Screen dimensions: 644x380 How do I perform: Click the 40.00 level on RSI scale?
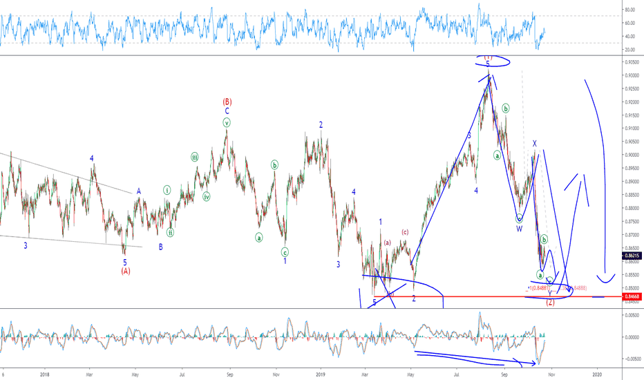pos(630,36)
